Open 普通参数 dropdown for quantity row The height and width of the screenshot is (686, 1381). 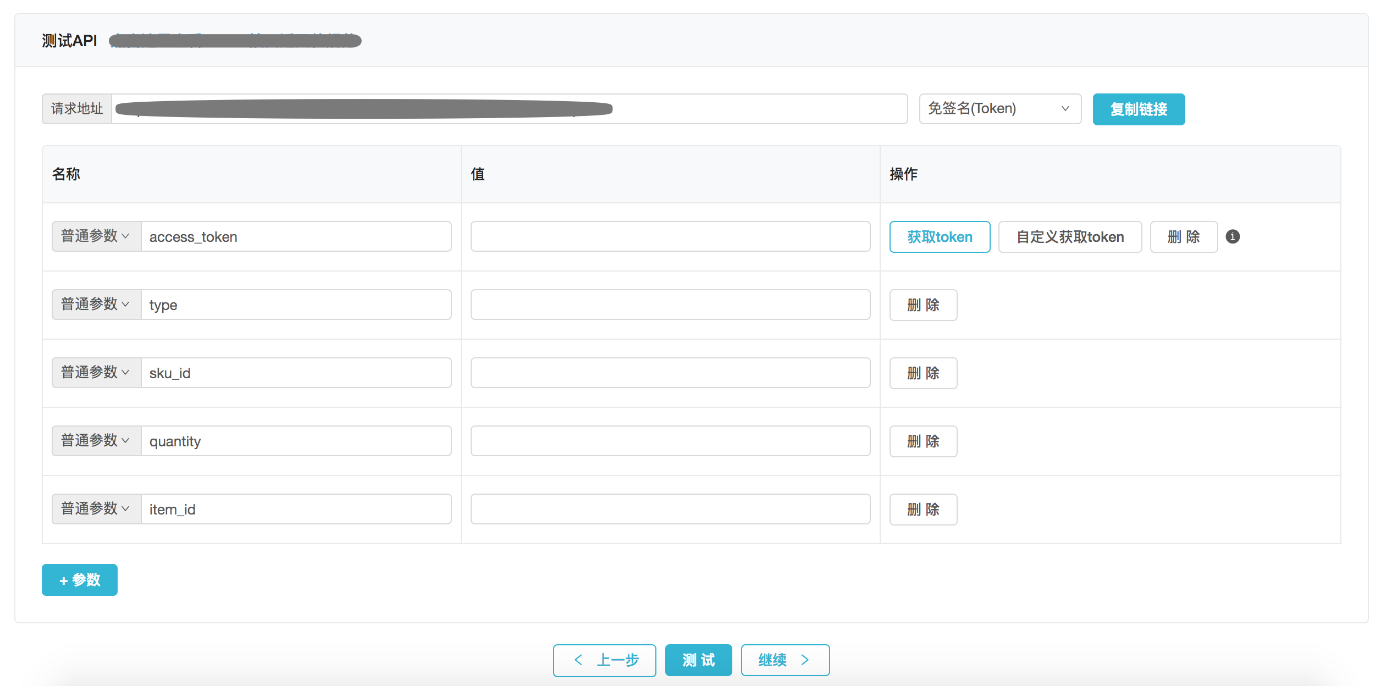pyautogui.click(x=96, y=441)
